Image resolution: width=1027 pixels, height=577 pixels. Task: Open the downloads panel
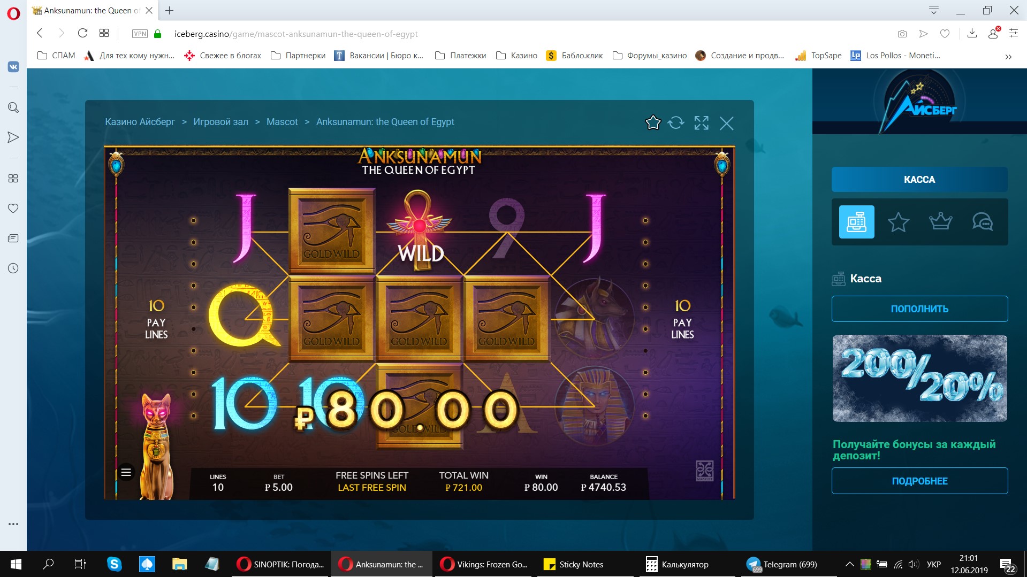pyautogui.click(x=972, y=34)
